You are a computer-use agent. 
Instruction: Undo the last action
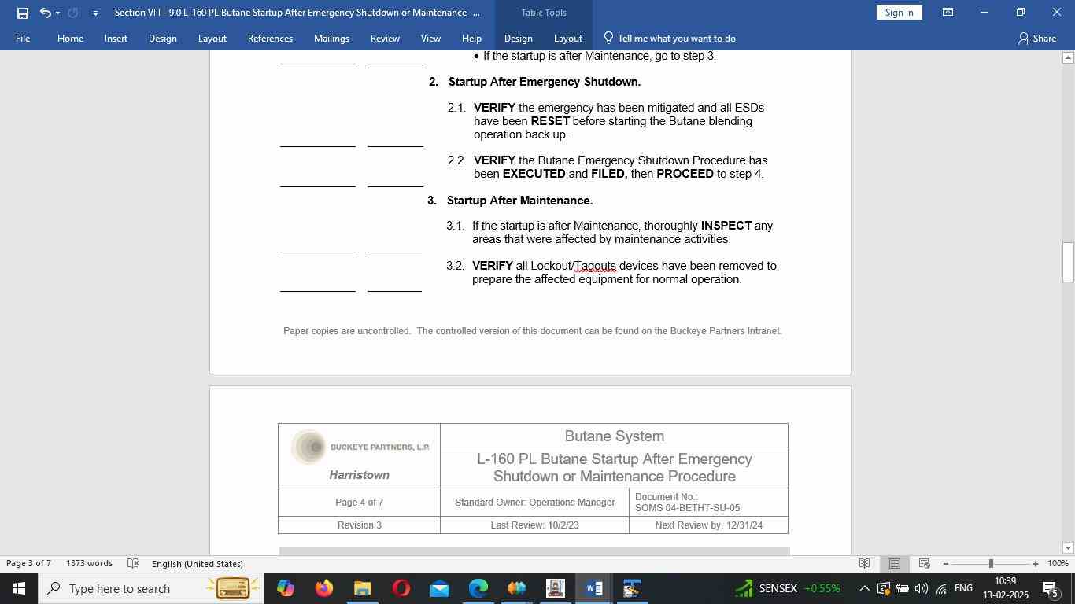click(45, 13)
